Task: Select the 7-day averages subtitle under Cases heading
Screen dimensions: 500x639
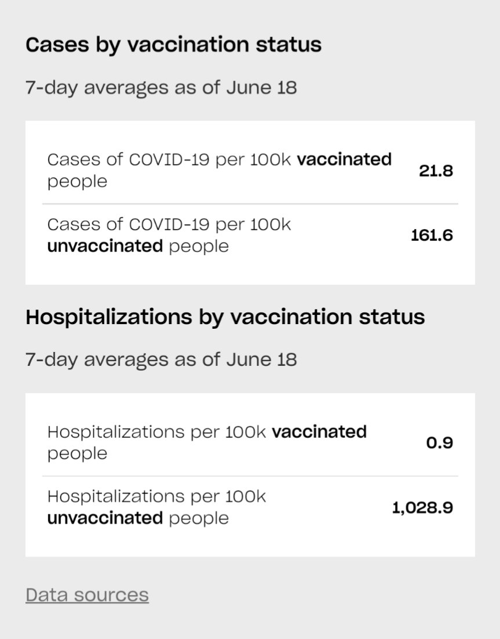Action: coord(161,87)
